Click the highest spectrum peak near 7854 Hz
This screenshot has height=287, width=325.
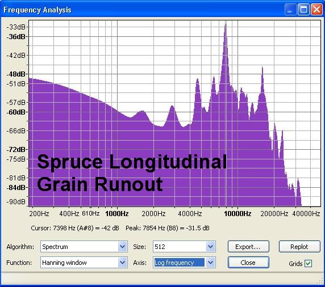226,26
